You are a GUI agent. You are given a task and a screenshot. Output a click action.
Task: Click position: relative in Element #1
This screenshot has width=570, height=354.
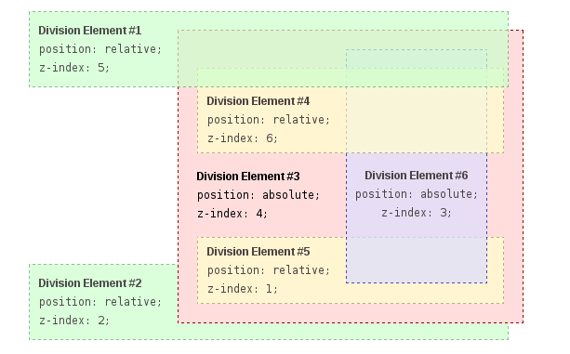point(100,49)
